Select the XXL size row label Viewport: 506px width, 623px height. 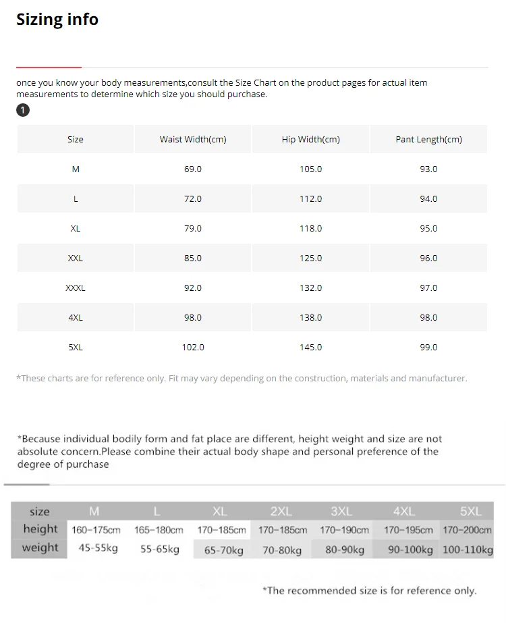pyautogui.click(x=76, y=259)
